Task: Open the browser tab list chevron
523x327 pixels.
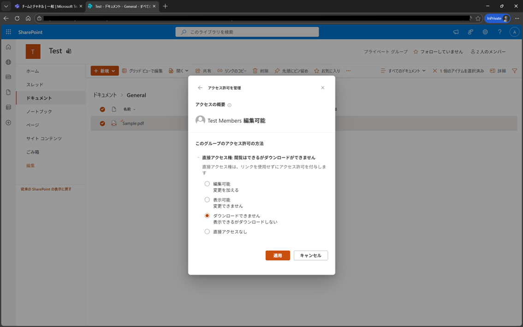Action: (6, 6)
